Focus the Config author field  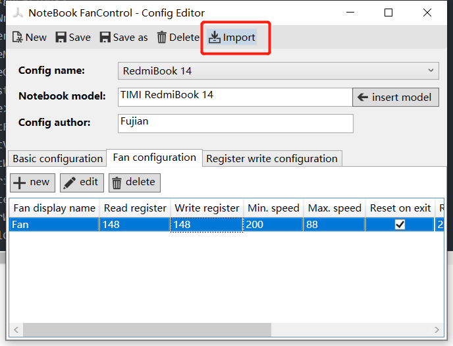point(236,123)
